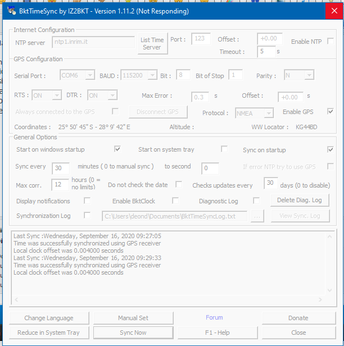Check the Synchronization Log option
The image size is (344, 346).
coord(87,215)
